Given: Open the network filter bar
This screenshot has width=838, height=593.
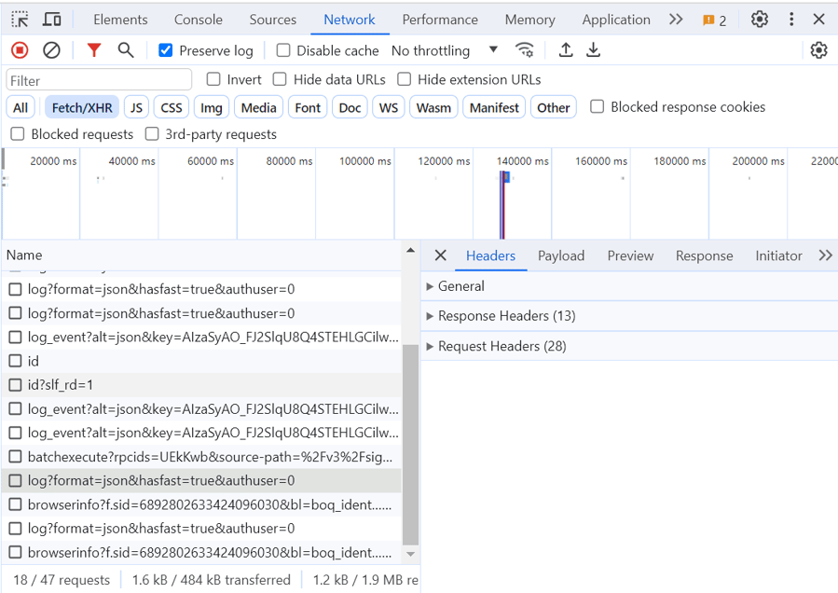Looking at the screenshot, I should [93, 50].
